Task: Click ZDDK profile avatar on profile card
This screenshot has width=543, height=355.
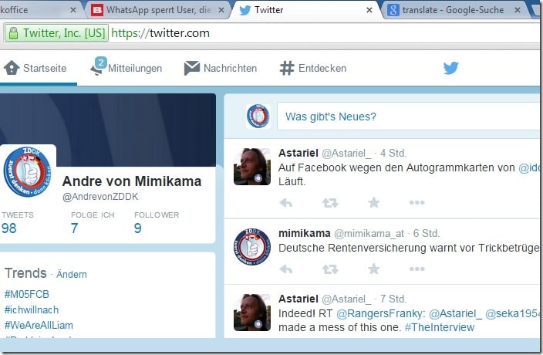Action: coord(27,172)
